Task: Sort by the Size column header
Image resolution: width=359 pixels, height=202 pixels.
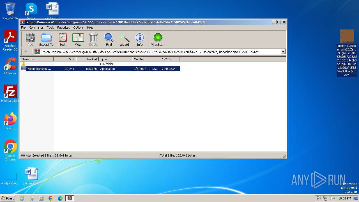Action: point(65,59)
